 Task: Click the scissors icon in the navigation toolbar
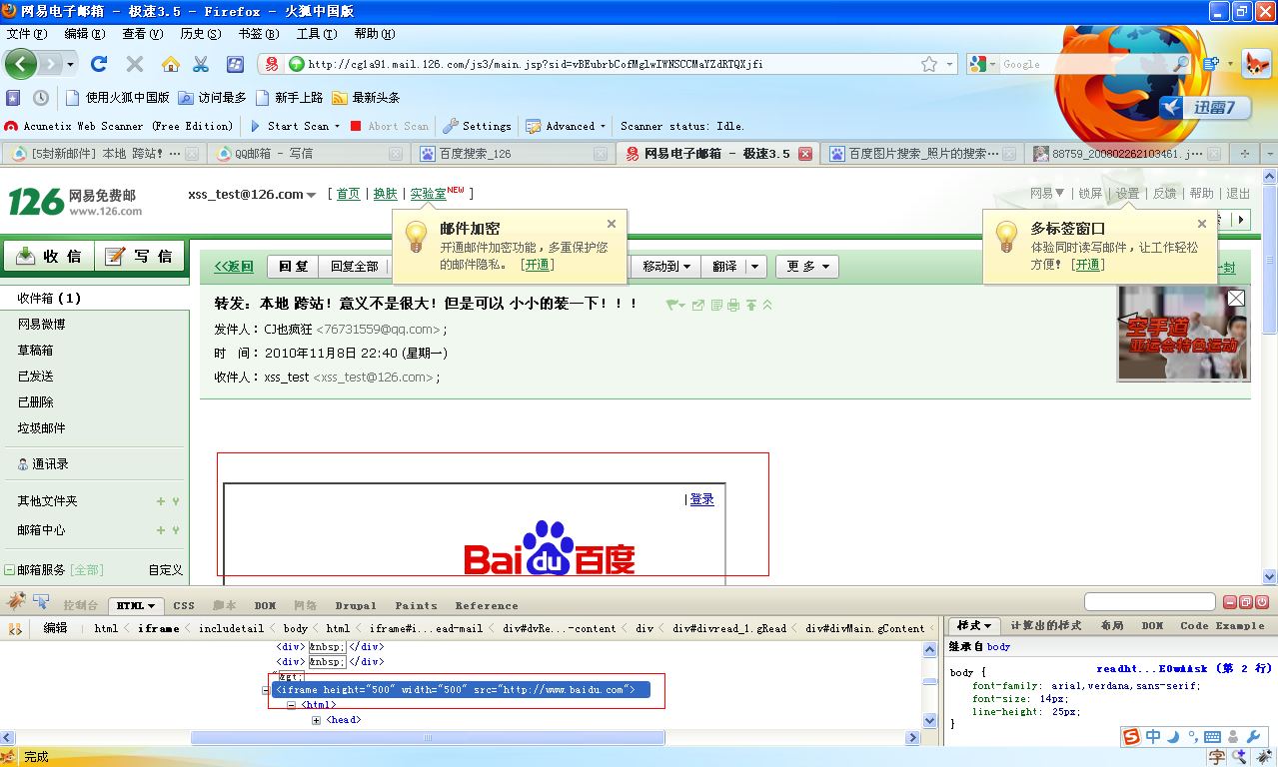(201, 64)
